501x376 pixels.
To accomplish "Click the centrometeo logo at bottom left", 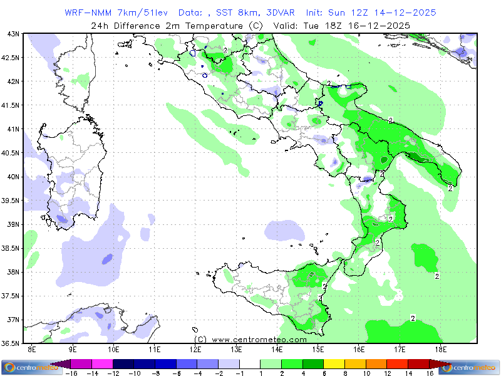I will pyautogui.click(x=28, y=367).
